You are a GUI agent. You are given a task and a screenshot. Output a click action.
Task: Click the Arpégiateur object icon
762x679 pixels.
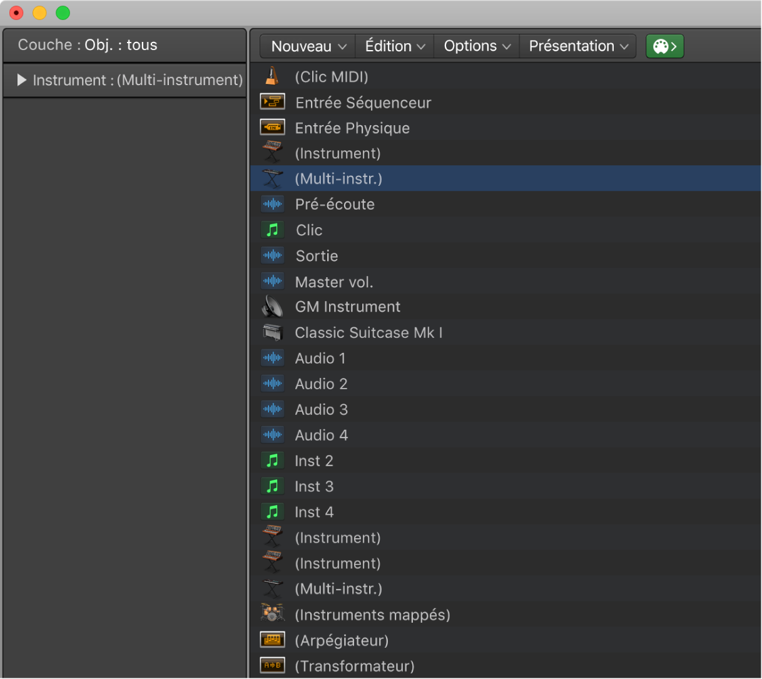(x=272, y=640)
